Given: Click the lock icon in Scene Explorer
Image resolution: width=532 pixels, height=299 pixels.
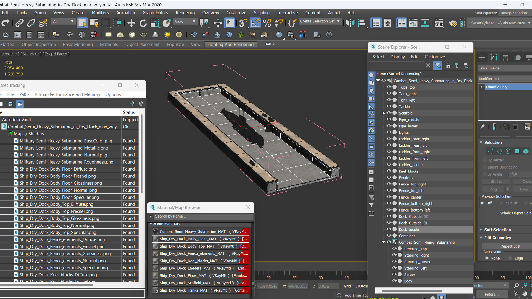Looking at the screenshot, I should click(x=448, y=66).
